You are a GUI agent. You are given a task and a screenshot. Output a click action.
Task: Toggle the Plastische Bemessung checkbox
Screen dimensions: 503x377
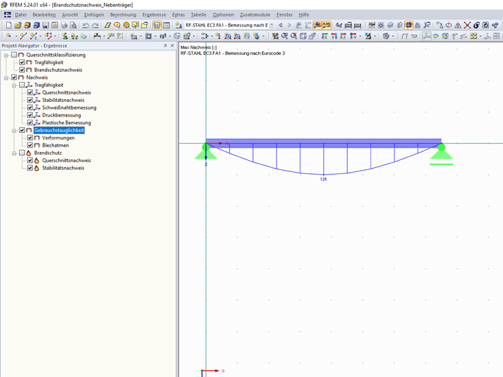30,122
